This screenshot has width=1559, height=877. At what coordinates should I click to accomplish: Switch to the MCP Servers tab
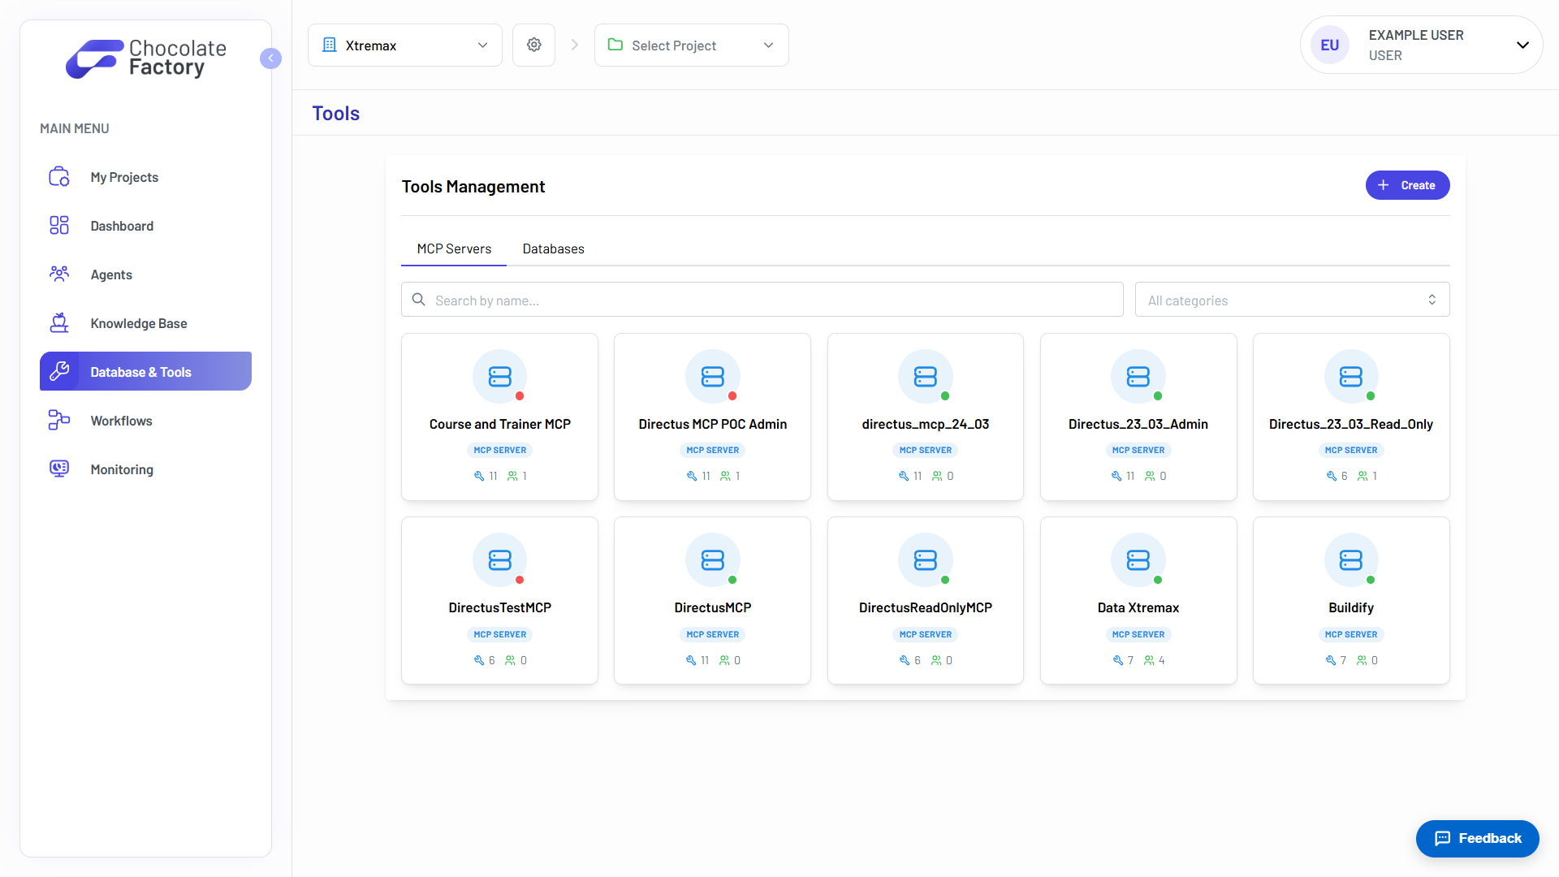click(x=454, y=248)
